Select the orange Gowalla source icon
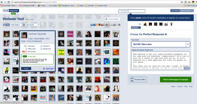The image size is (197, 104). pyautogui.click(x=97, y=25)
